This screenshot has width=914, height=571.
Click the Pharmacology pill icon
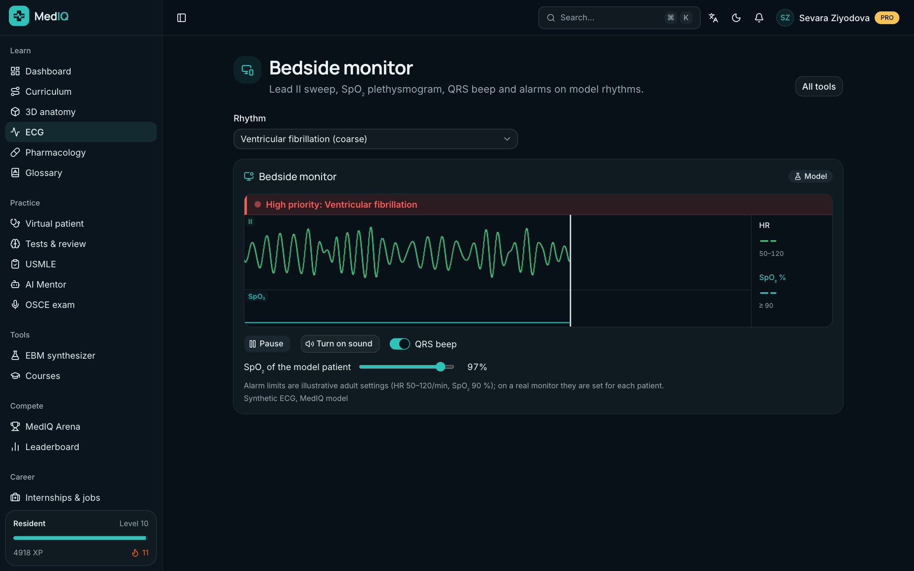point(15,152)
